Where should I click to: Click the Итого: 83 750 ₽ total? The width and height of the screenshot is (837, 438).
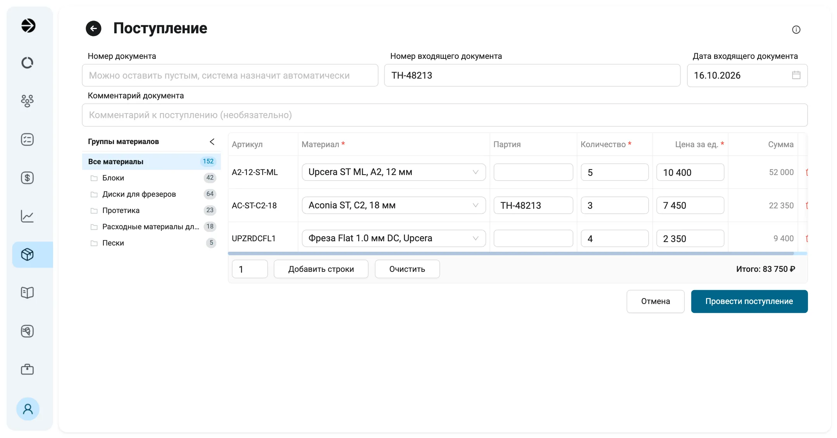766,269
